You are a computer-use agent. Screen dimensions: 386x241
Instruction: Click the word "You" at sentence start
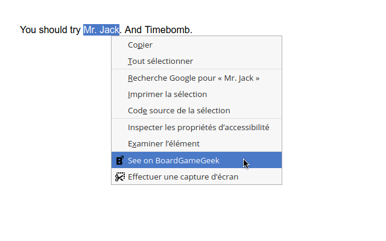pyautogui.click(x=28, y=30)
